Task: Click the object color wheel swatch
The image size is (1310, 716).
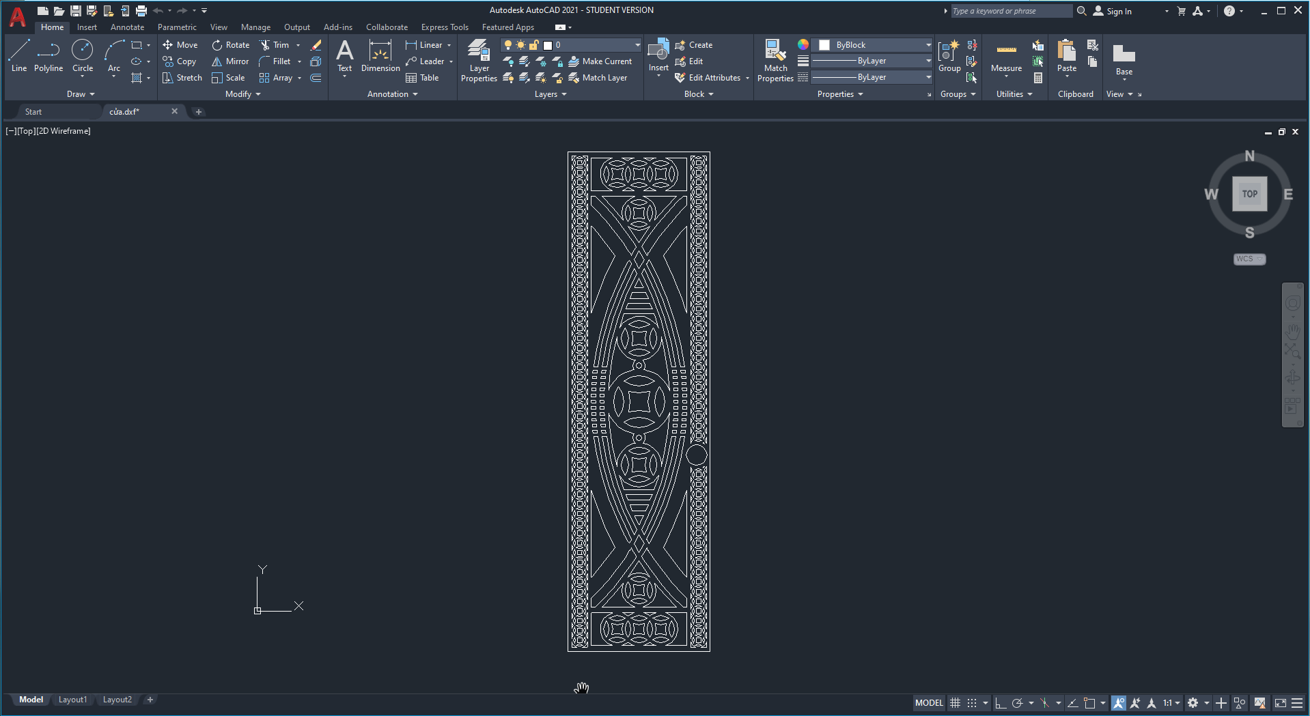Action: (x=803, y=44)
